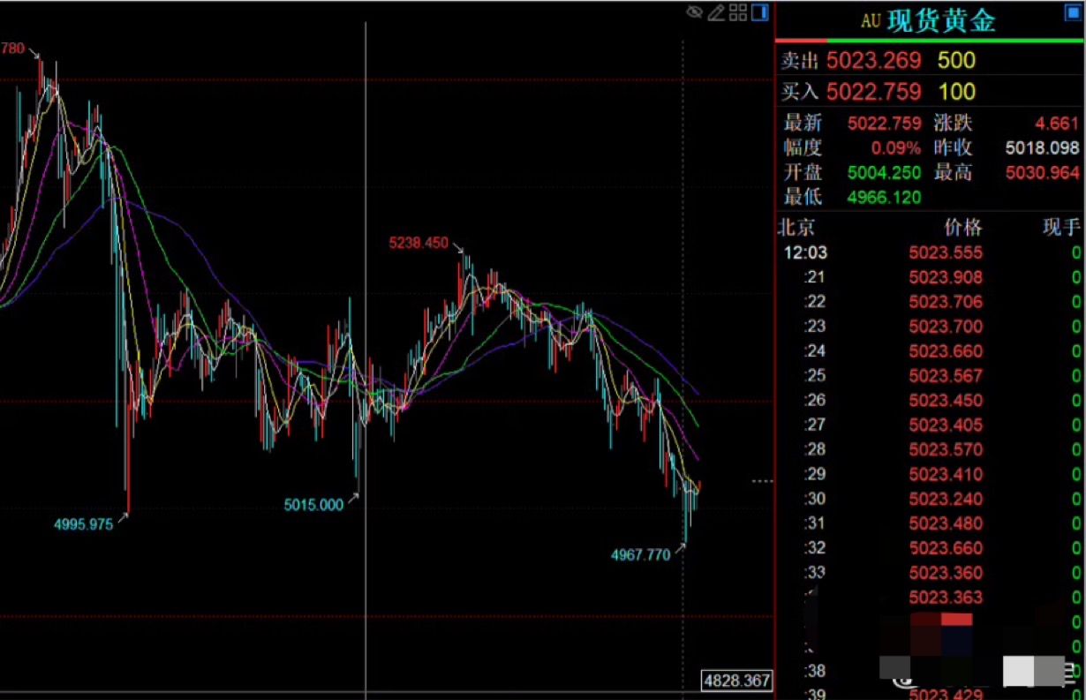The width and height of the screenshot is (1086, 700).
Task: Select the 涨跌 value 4.661
Action: (1057, 124)
